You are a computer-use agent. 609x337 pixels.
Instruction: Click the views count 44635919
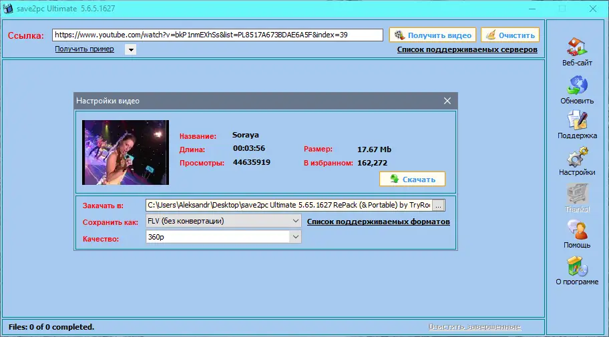[252, 162]
